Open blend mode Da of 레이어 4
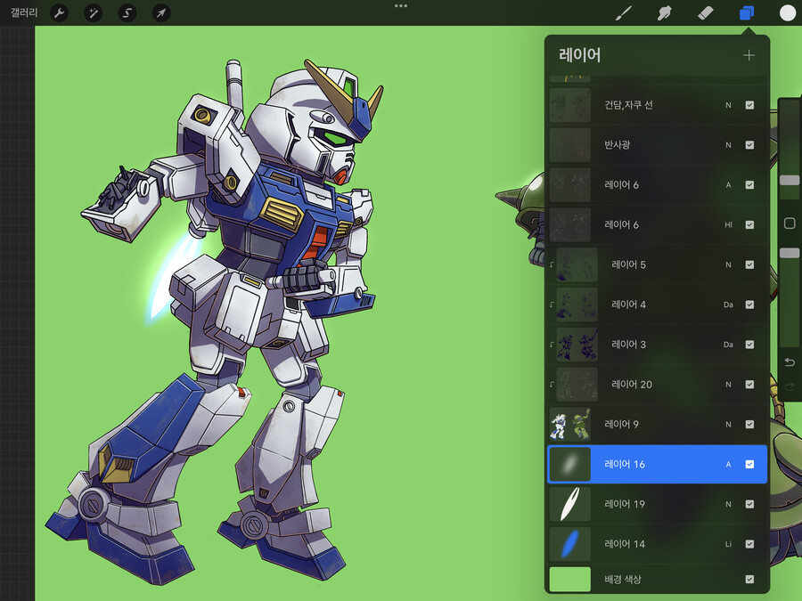802x601 pixels. click(728, 305)
